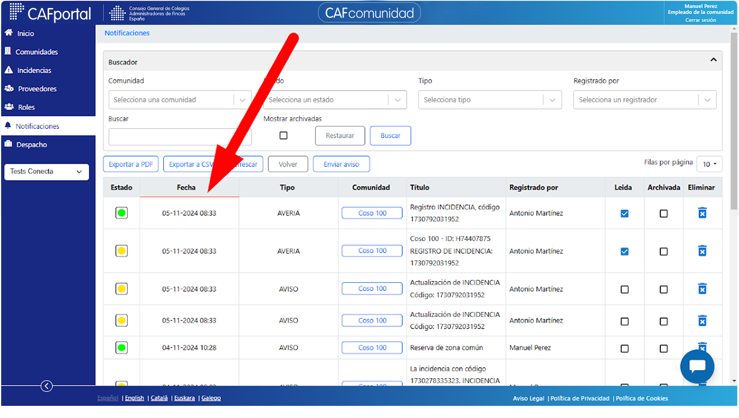The image size is (739, 418).
Task: Uncheck Leida for the first notification
Action: [624, 213]
